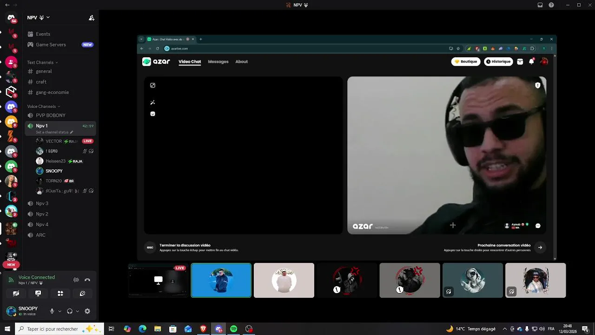Open the #general text channel
The height and width of the screenshot is (335, 595).
(x=60, y=71)
